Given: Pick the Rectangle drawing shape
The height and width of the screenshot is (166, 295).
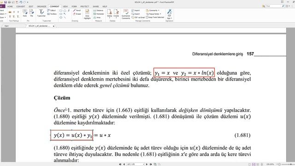Looking at the screenshot, I should (x=61, y=11).
